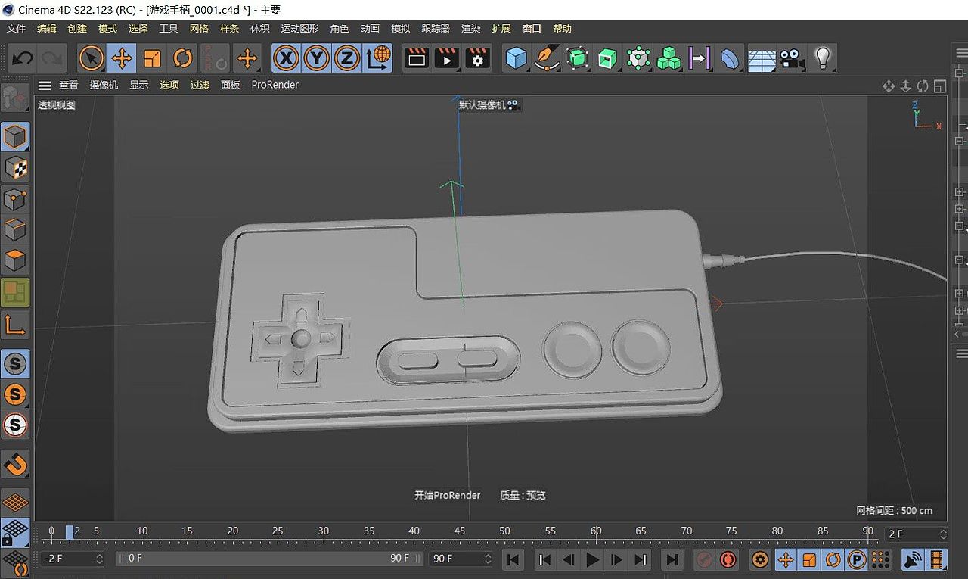Open the 渲染 (Render) menu
The width and height of the screenshot is (968, 579).
(470, 28)
